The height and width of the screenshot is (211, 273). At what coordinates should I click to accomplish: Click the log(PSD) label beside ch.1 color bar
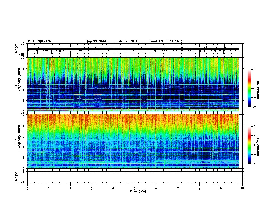point(258,90)
